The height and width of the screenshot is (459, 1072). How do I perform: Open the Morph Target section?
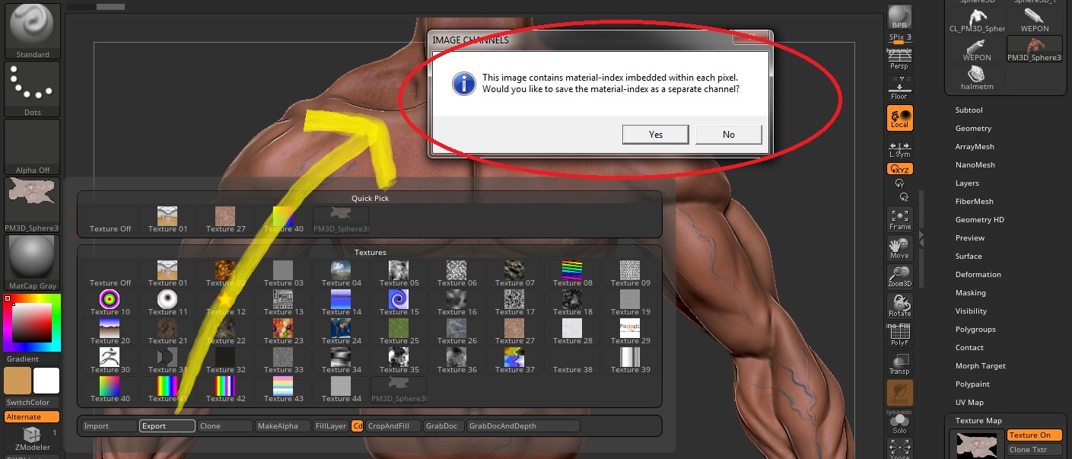click(981, 366)
